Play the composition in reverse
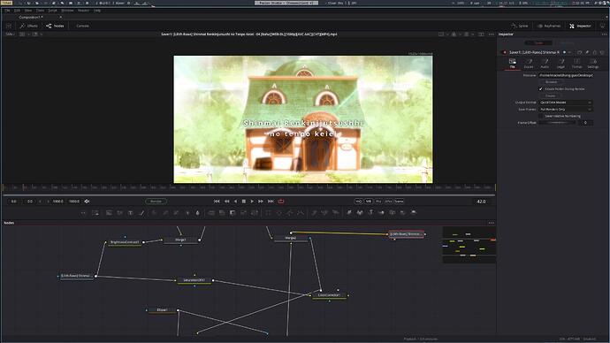 pos(235,202)
